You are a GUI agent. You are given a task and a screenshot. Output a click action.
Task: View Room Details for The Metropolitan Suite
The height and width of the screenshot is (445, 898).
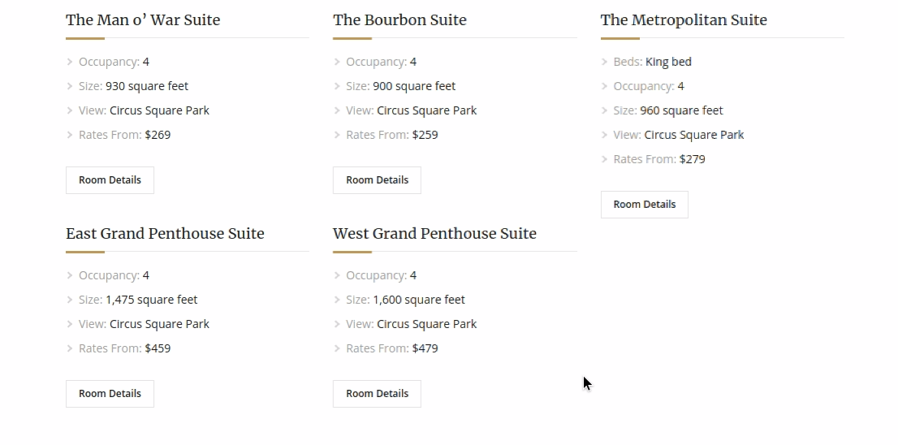(644, 205)
